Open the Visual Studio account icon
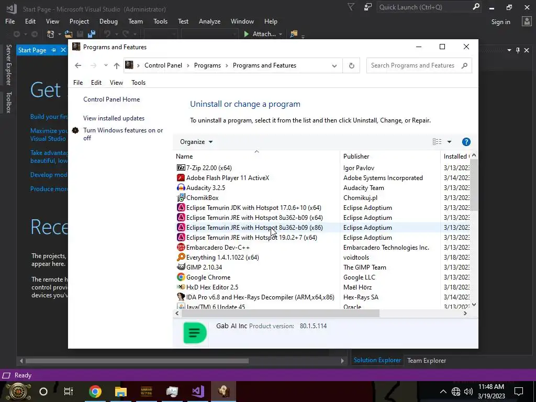 (x=527, y=21)
